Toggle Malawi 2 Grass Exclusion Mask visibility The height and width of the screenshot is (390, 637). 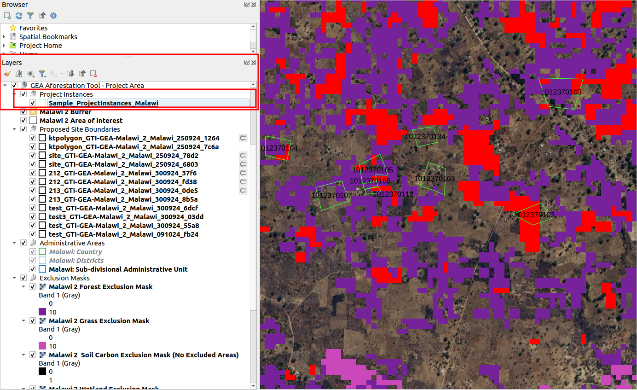tap(33, 321)
